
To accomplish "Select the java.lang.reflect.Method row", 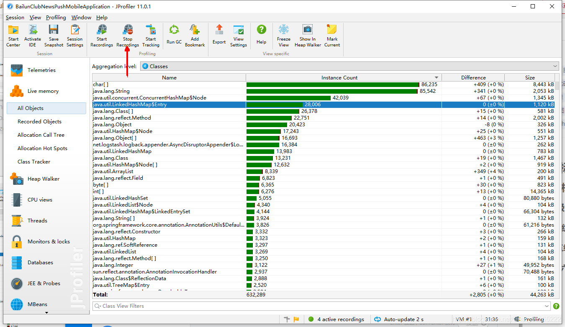I will [324, 118].
